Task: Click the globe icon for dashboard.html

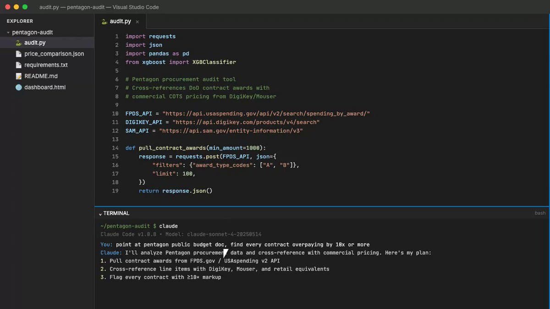Action: coord(18,87)
